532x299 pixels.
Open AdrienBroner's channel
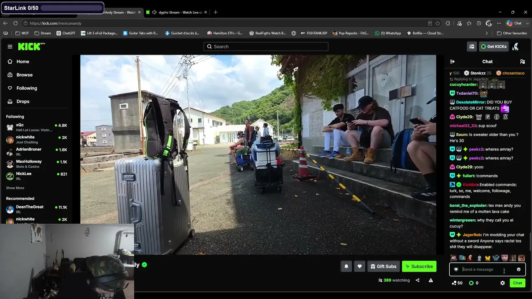coord(37,152)
